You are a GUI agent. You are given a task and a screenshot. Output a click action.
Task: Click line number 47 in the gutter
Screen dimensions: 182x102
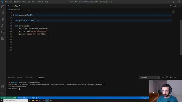11,50
